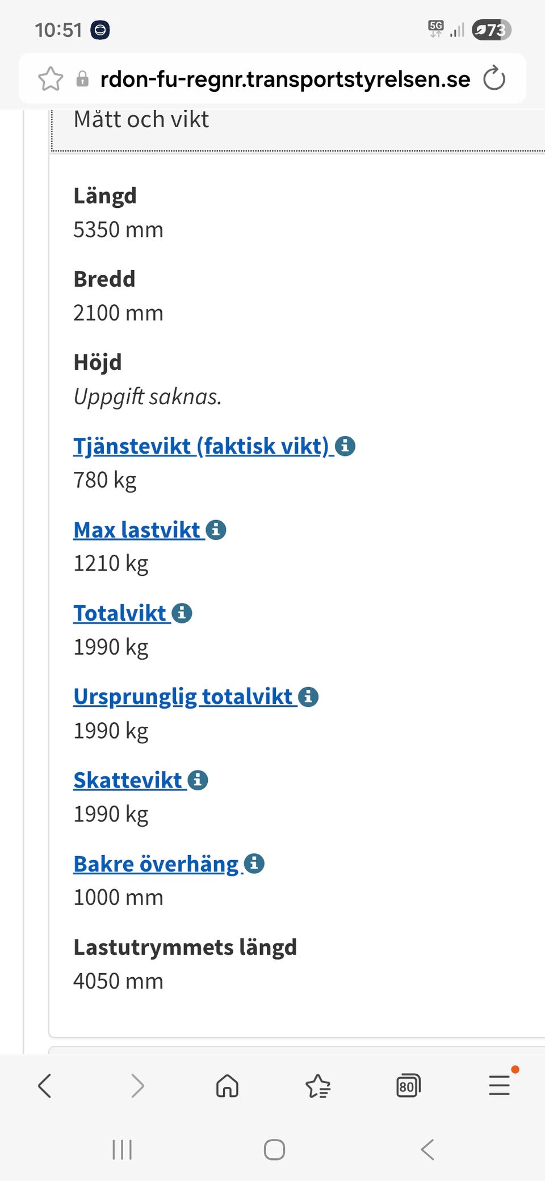Tap the site security lock icon

[82, 79]
